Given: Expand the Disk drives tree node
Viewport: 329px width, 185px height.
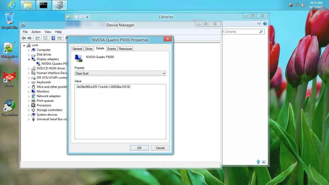Looking at the screenshot, I should click(x=29, y=55).
